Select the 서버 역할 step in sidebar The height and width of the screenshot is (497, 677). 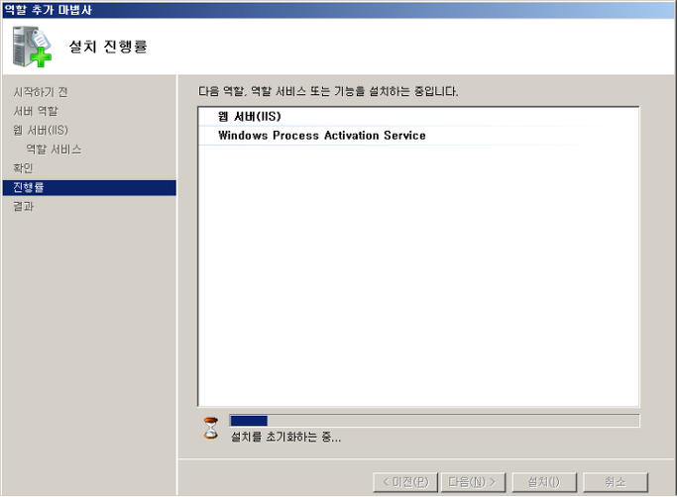point(36,111)
